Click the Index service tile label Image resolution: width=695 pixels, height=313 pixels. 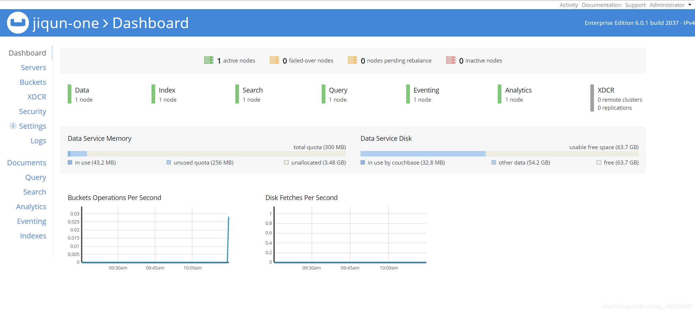[x=167, y=90]
